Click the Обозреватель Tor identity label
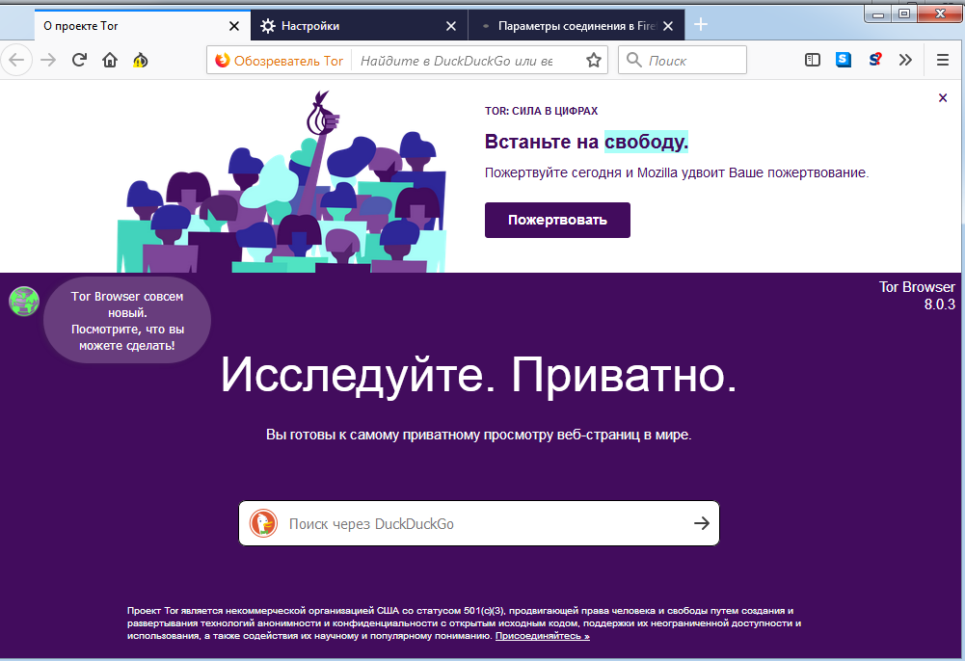965x661 pixels. 279,61
